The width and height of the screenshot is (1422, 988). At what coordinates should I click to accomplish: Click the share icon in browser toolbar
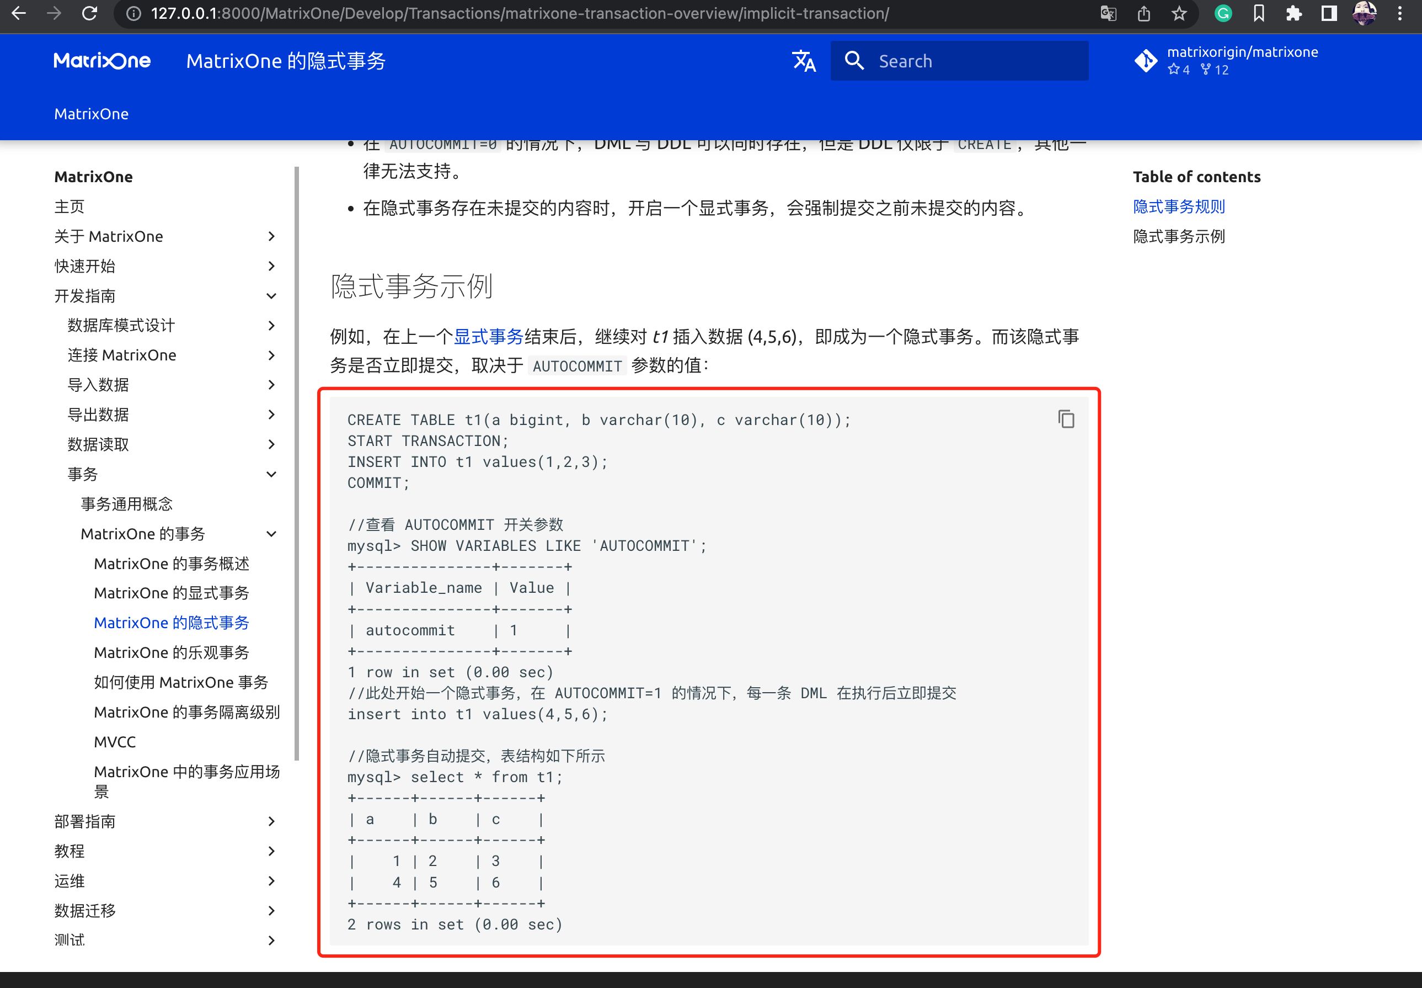[x=1143, y=14]
